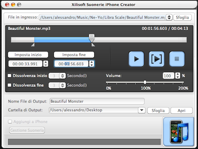This screenshot has height=149, width=198.
Task: Click the end trim marker triangle
Action: point(93,45)
